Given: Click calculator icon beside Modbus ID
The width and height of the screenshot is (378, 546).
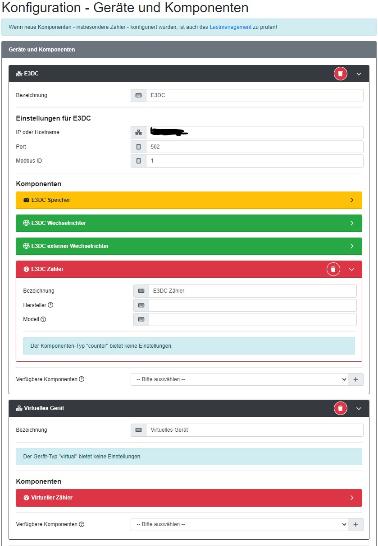Looking at the screenshot, I should (138, 161).
